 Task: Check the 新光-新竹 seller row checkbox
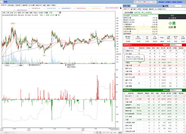124,96
